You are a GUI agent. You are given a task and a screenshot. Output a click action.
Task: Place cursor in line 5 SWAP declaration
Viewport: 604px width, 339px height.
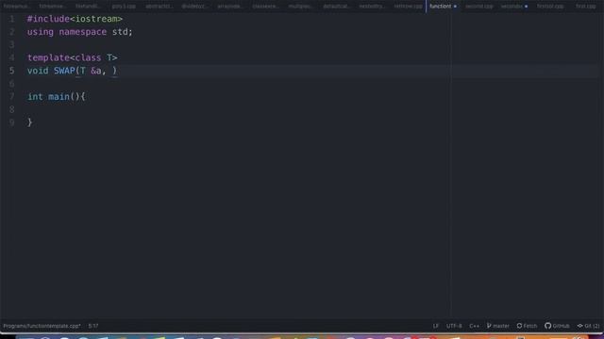pos(72,71)
